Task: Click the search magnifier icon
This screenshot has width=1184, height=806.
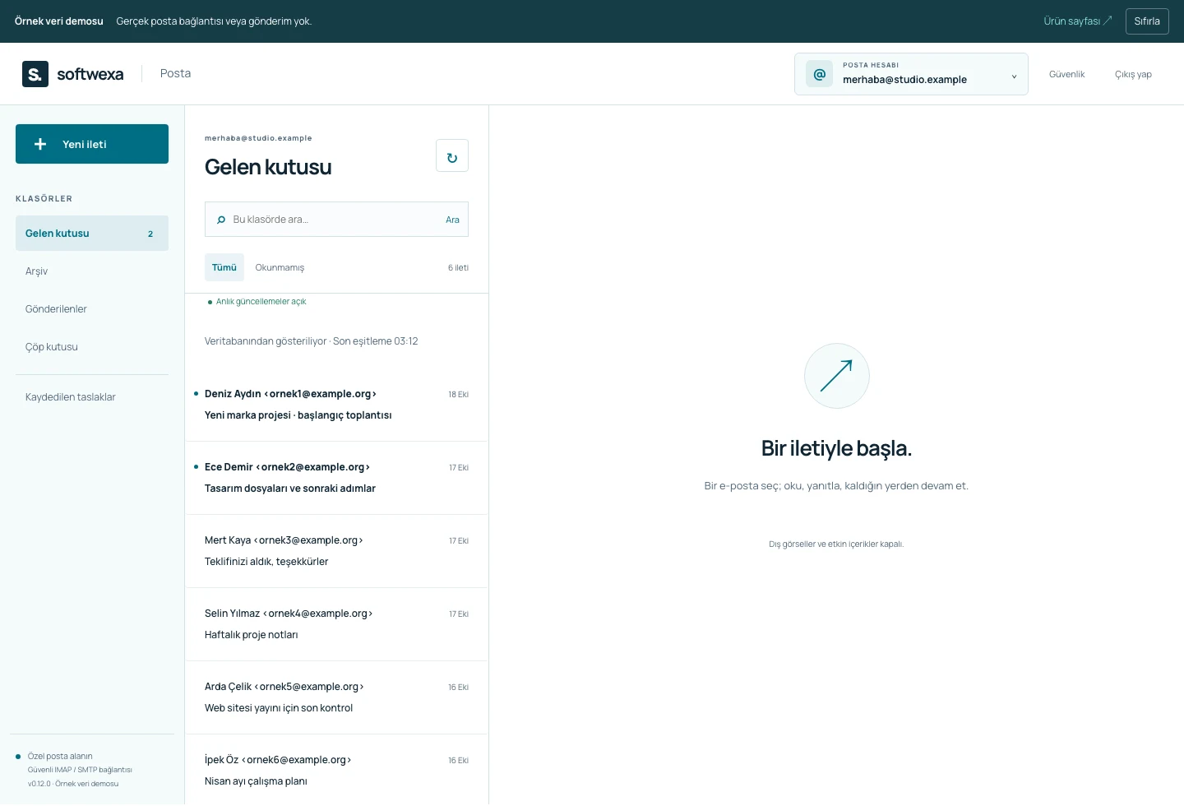Action: (x=221, y=220)
